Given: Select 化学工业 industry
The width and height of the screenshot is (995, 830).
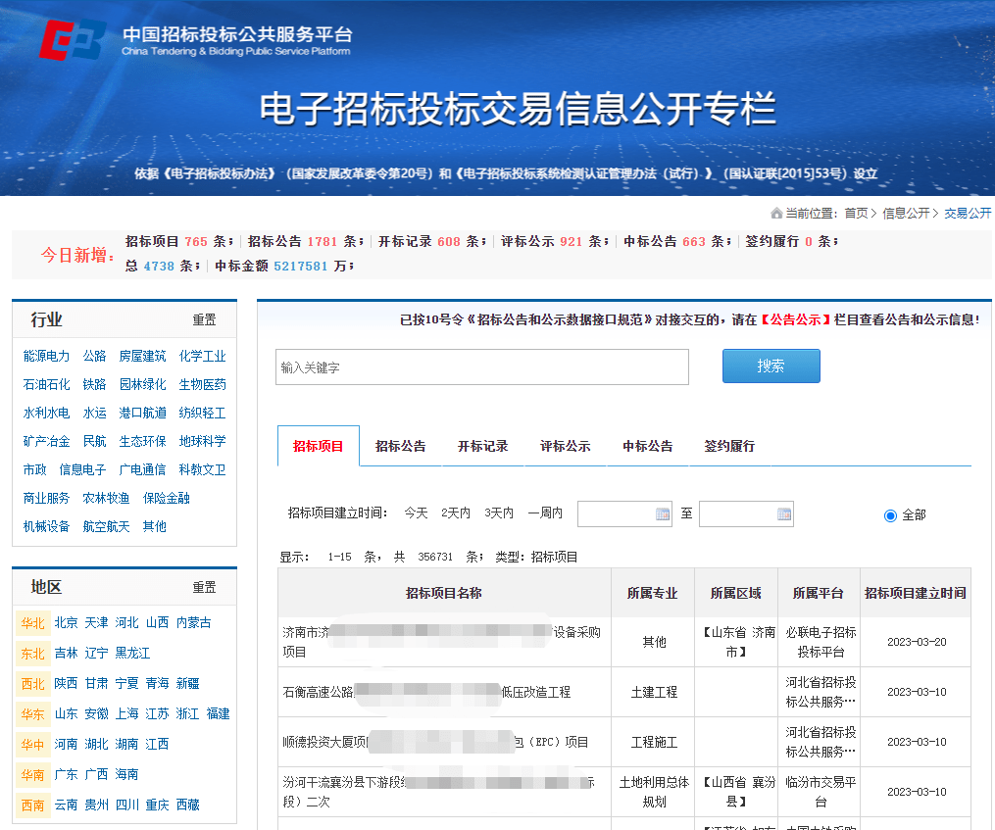Looking at the screenshot, I should tap(202, 356).
